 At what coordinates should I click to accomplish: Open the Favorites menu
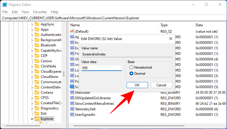point(40,12)
